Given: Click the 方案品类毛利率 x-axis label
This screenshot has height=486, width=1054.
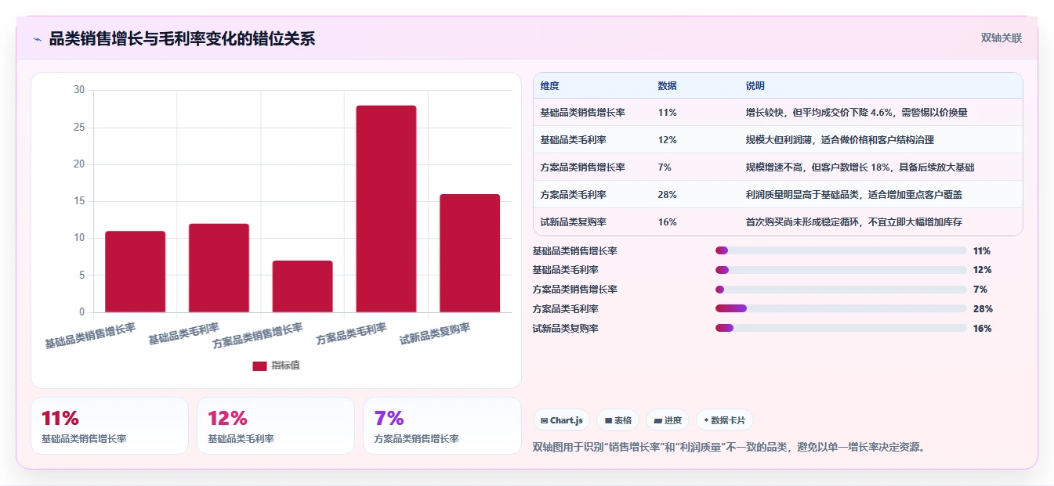Looking at the screenshot, I should click(x=351, y=334).
